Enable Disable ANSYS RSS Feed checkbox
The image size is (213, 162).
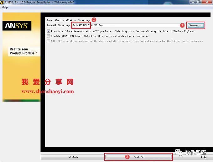coord(49,36)
